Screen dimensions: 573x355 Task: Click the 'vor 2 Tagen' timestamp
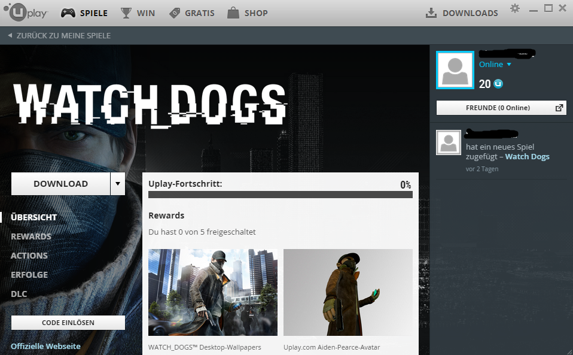pyautogui.click(x=482, y=169)
